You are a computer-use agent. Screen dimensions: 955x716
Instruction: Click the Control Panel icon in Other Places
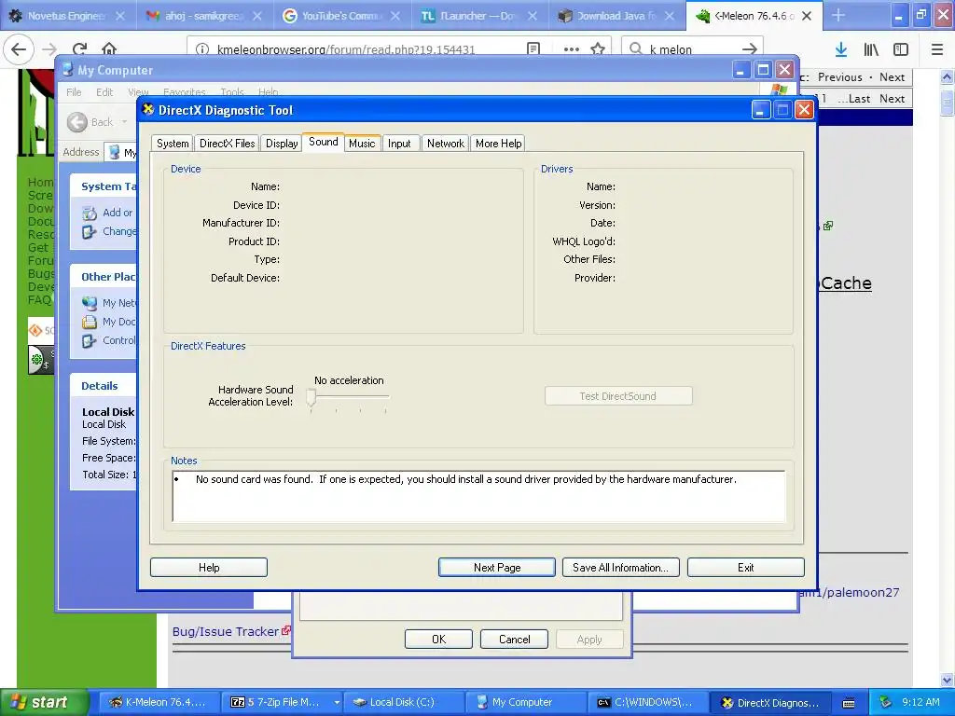pos(90,341)
